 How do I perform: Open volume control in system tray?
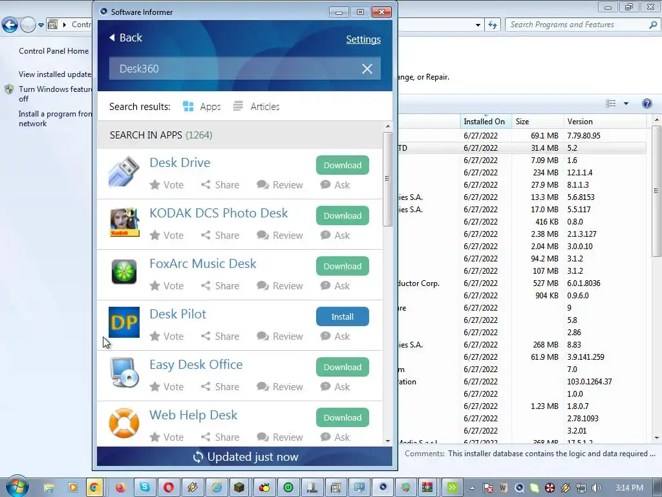[597, 488]
